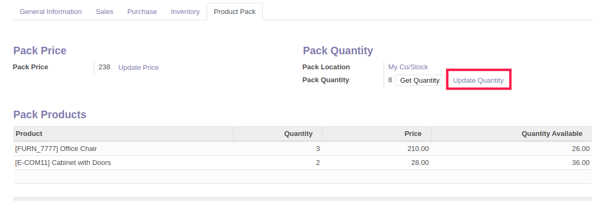
Task: Sort by the Price column header
Action: pyautogui.click(x=377, y=134)
